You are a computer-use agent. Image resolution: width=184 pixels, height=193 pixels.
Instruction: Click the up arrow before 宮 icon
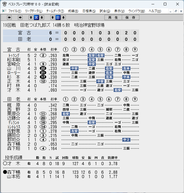(31, 18)
